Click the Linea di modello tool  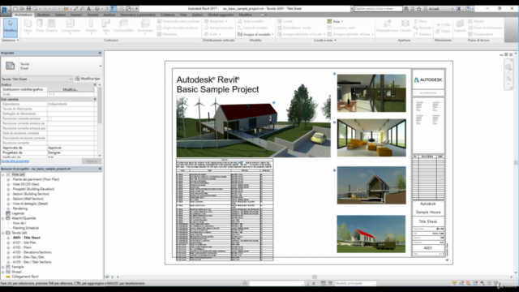252,28
